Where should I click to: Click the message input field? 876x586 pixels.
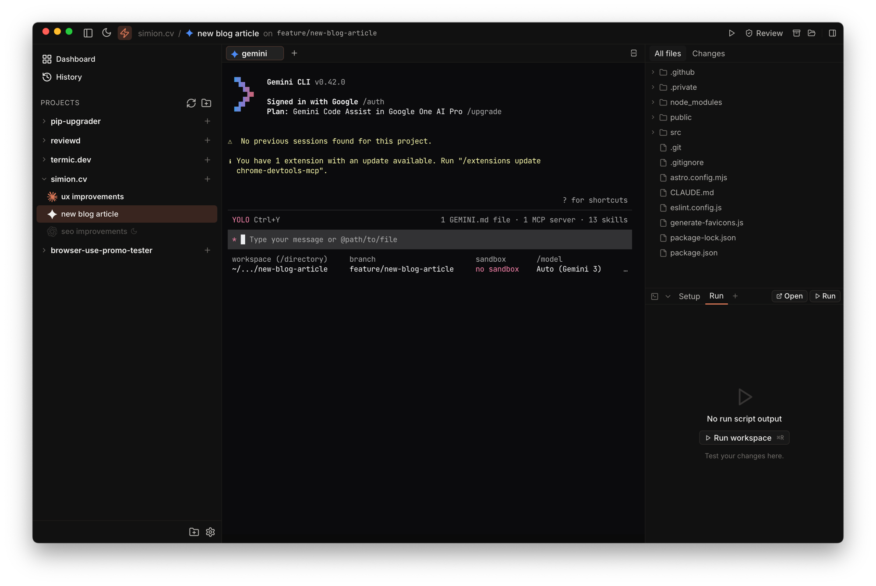430,239
